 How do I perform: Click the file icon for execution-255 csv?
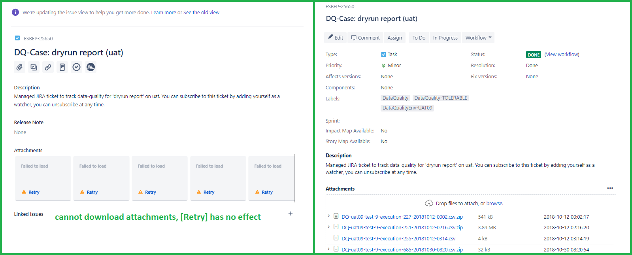(x=336, y=238)
